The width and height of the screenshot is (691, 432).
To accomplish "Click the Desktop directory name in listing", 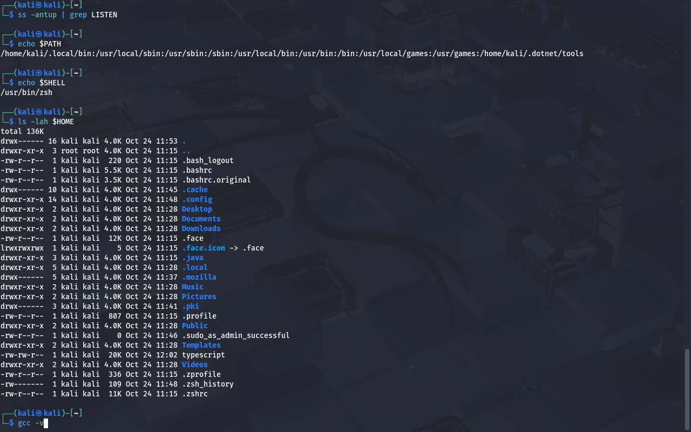I will 197,209.
